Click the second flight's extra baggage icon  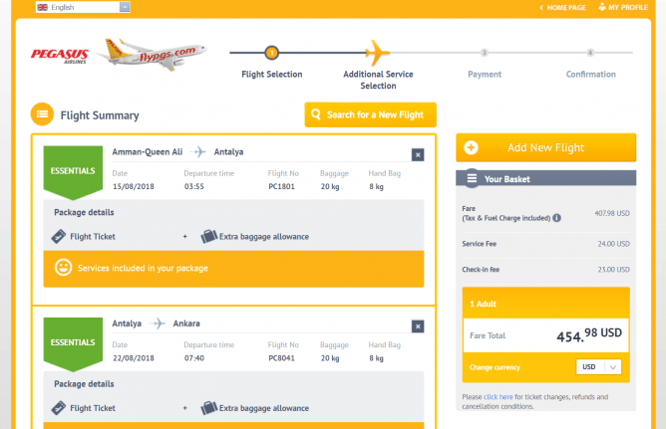209,408
